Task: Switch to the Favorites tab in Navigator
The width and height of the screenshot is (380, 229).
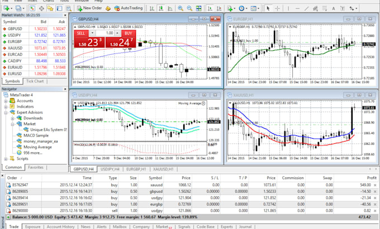Action: 36,167
